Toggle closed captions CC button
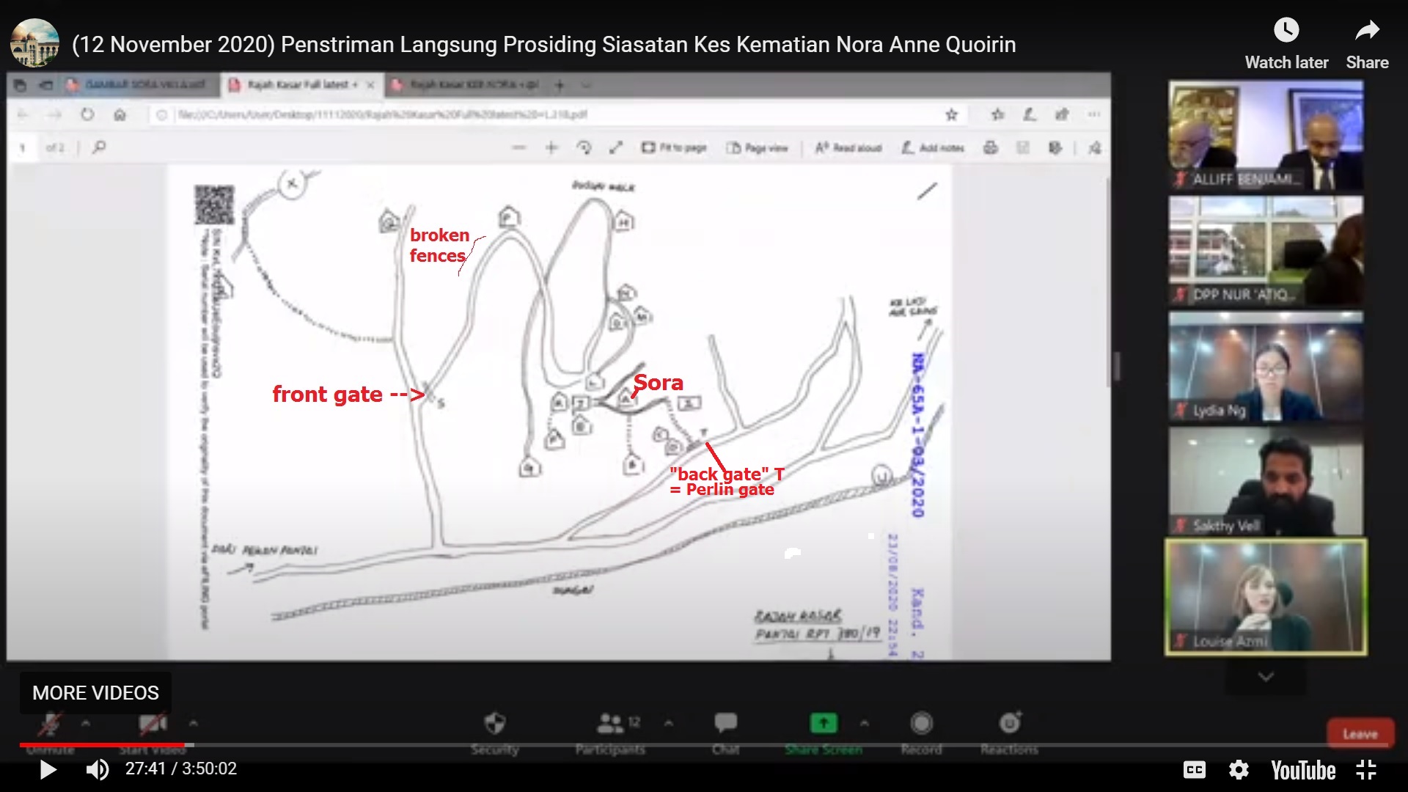This screenshot has height=792, width=1408. point(1194,769)
